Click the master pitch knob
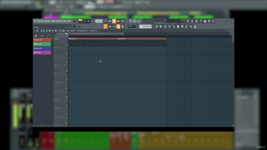The height and width of the screenshot is (150, 267). point(75,27)
